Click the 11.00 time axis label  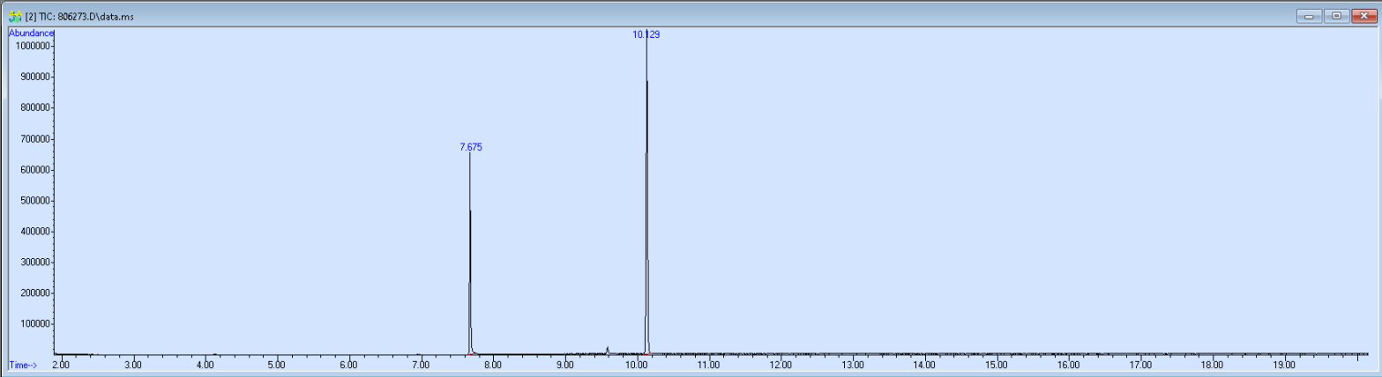pyautogui.click(x=709, y=364)
